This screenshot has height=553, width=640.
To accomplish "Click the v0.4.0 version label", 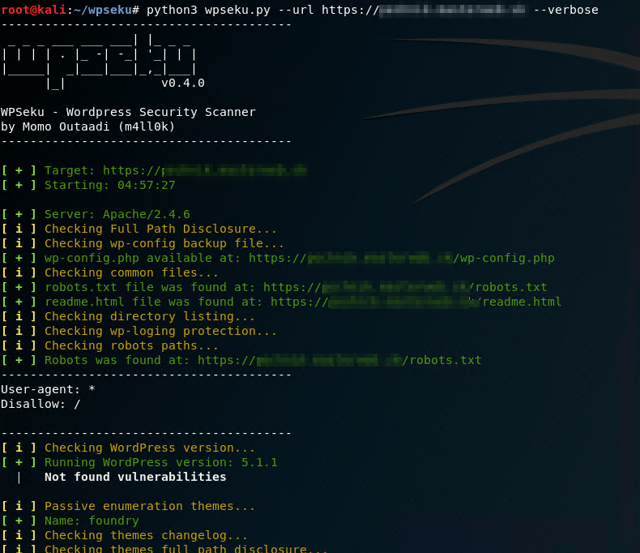I will (x=182, y=83).
